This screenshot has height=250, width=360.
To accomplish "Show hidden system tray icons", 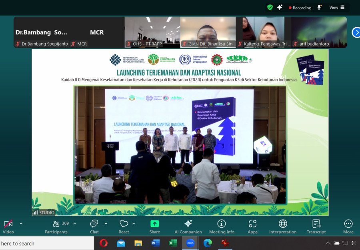I will pos(328,243).
